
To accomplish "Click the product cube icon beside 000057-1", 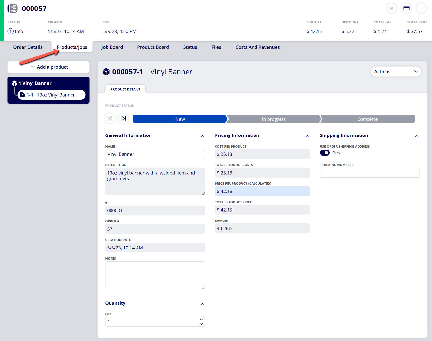I will [106, 72].
